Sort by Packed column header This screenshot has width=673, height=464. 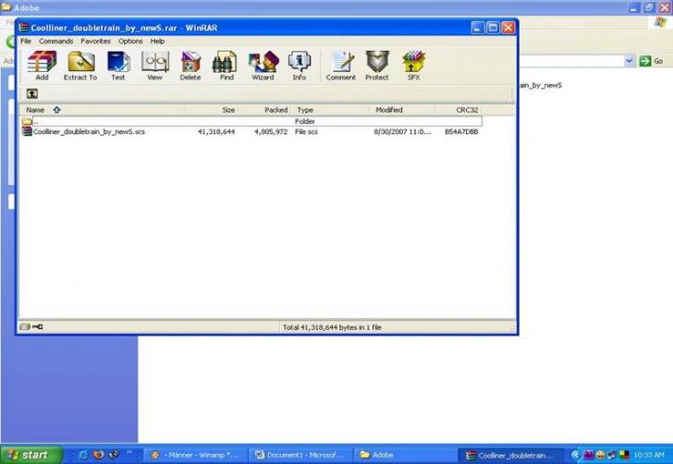[x=275, y=110]
